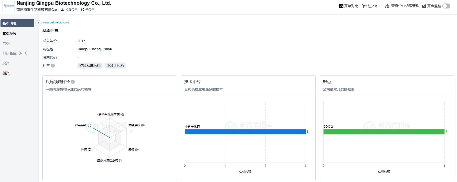Click the info icon beside 疾病领域评分
The image size is (457, 182).
coord(73,82)
